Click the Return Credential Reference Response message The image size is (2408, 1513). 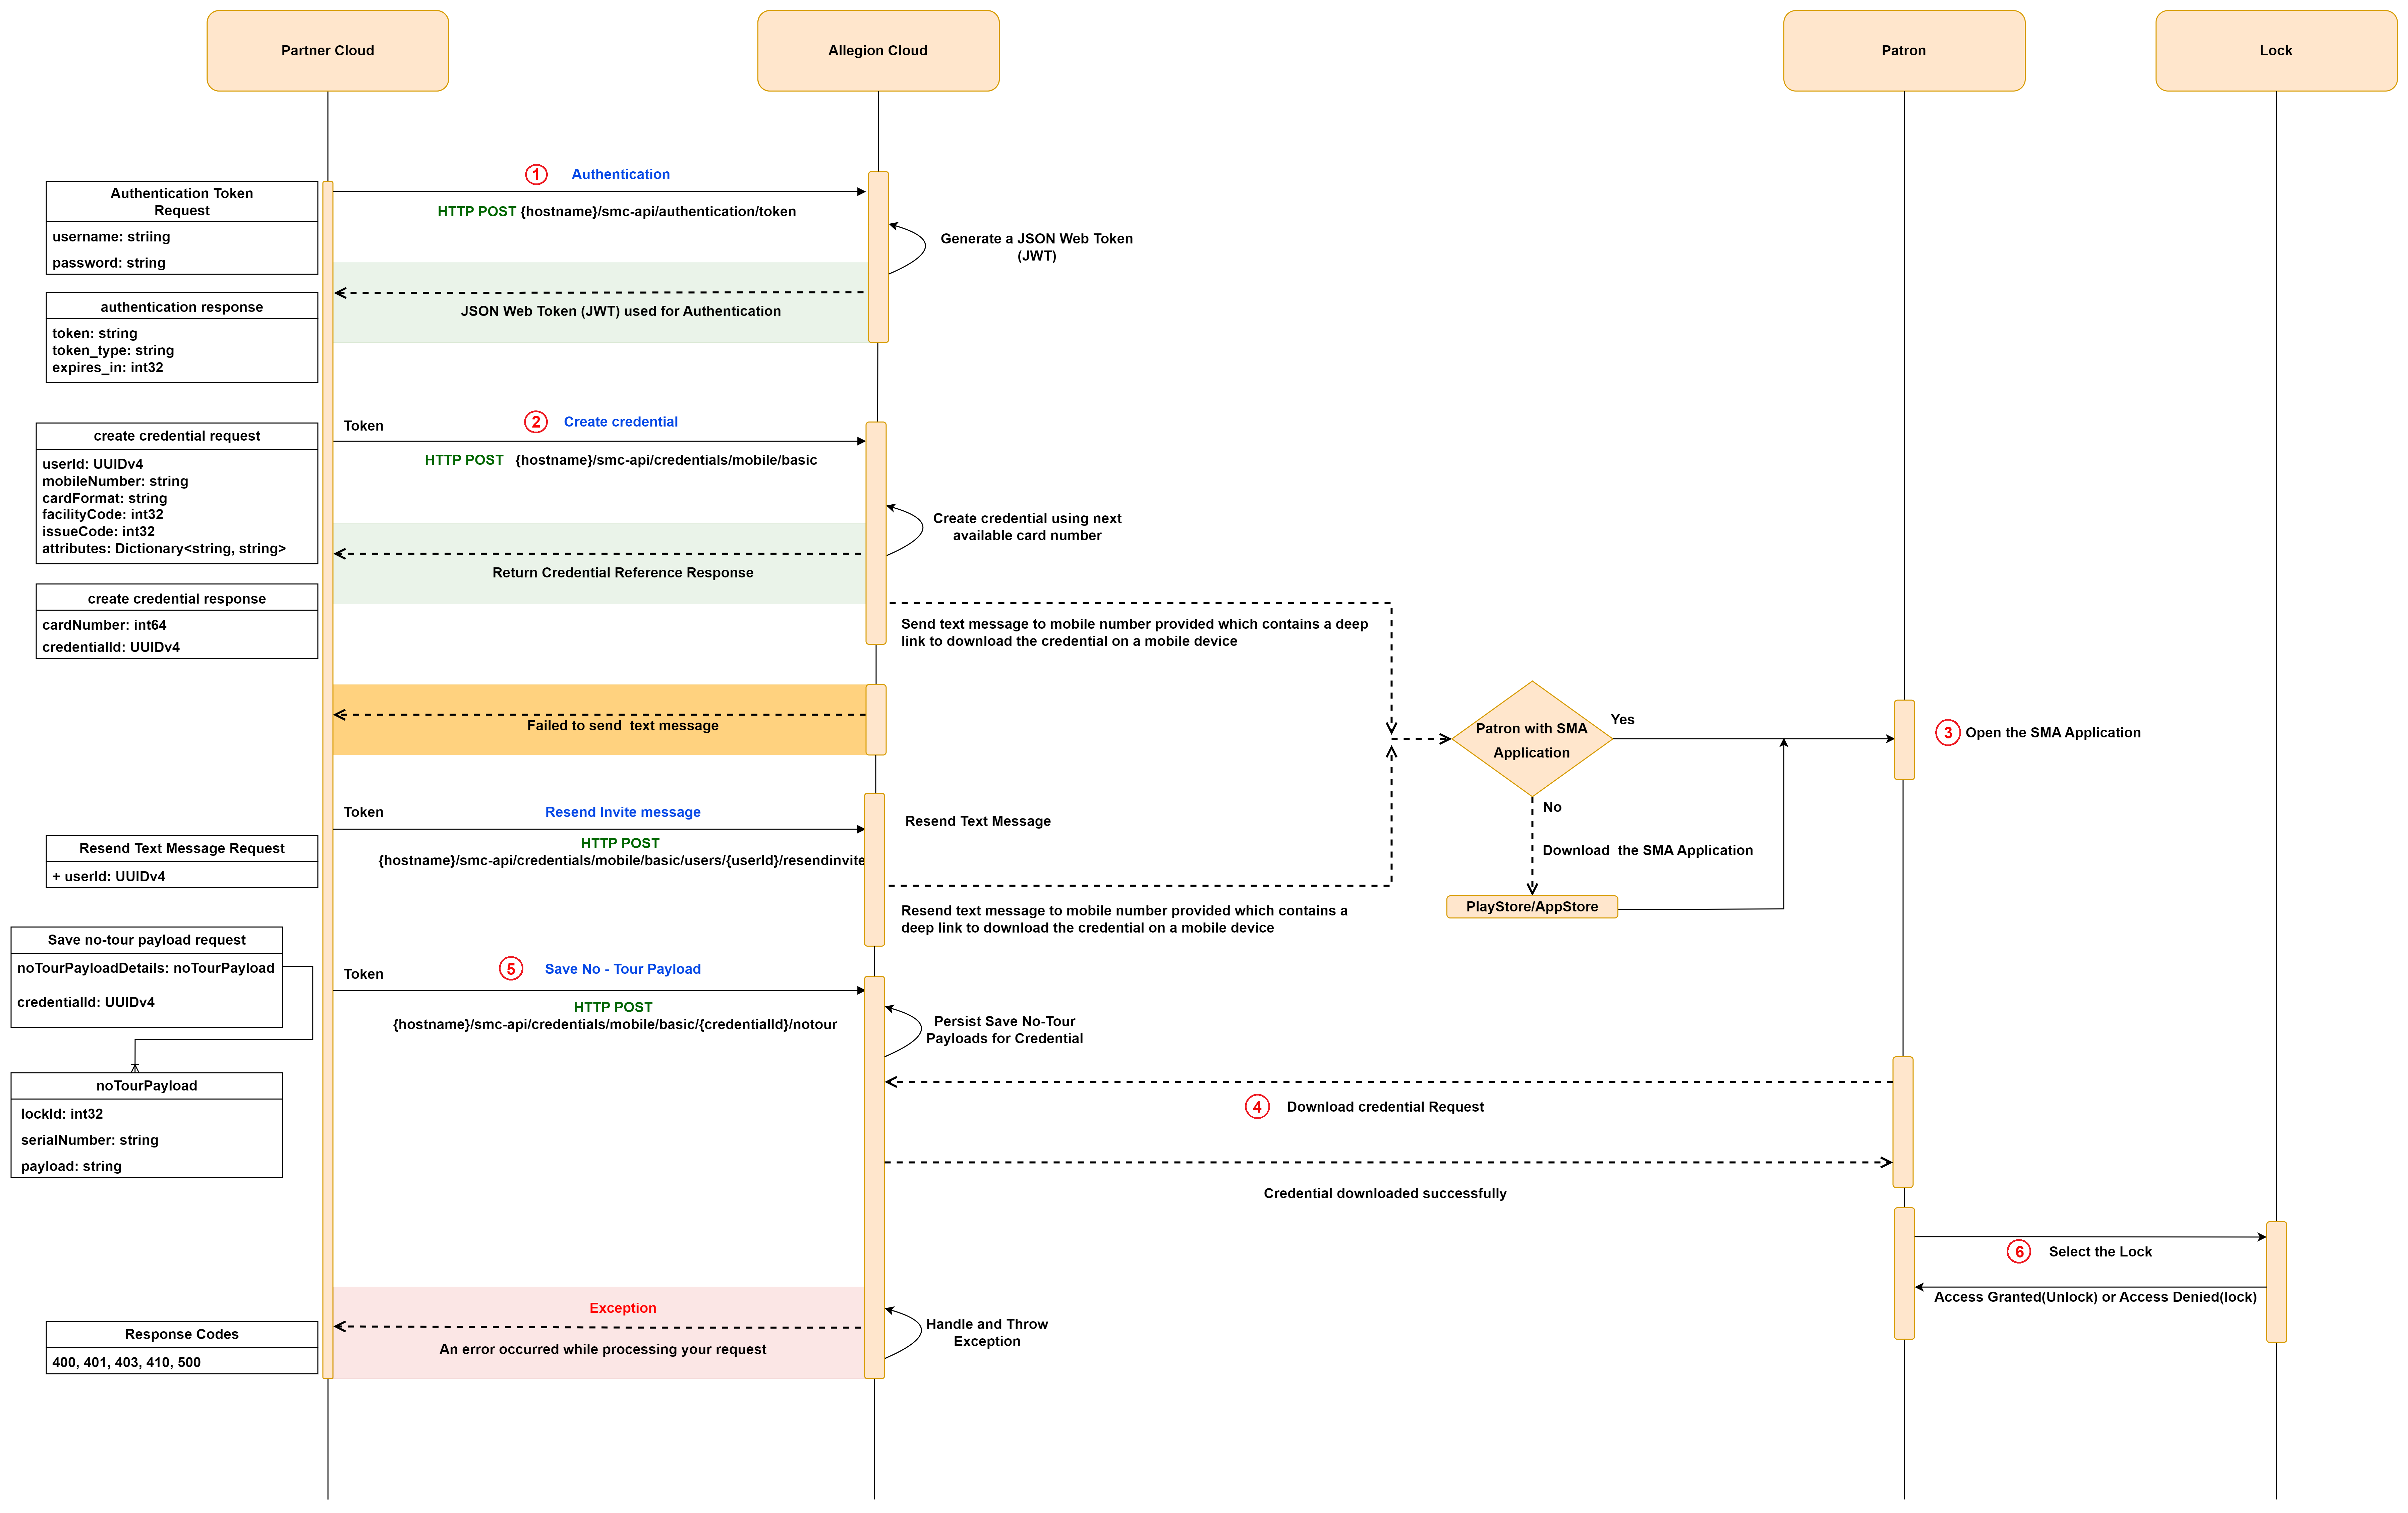pyautogui.click(x=623, y=573)
